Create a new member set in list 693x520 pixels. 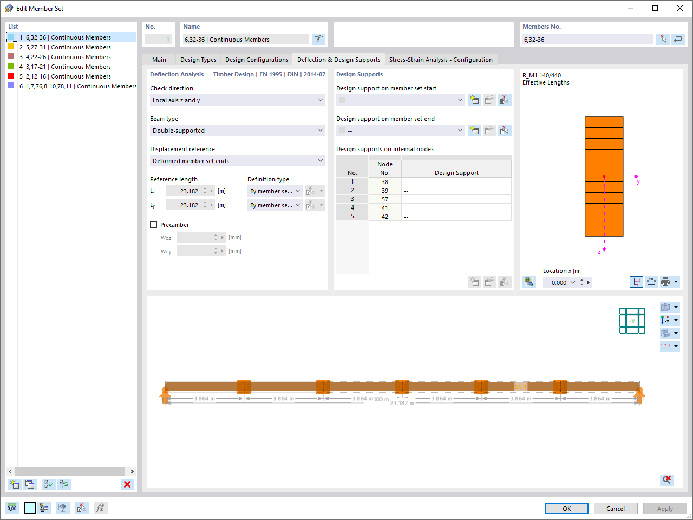click(x=15, y=484)
